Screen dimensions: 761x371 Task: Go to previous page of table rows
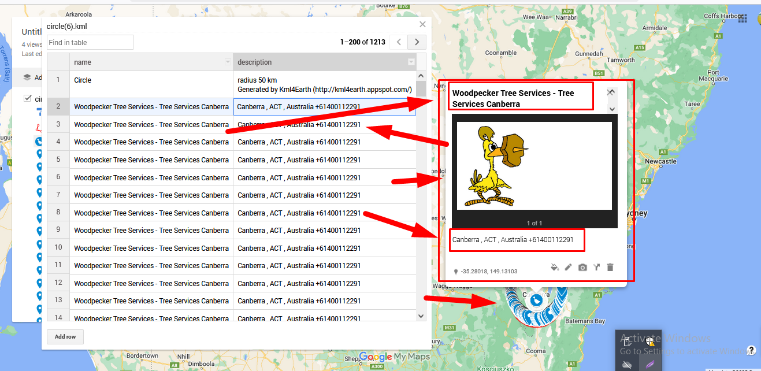pyautogui.click(x=398, y=42)
